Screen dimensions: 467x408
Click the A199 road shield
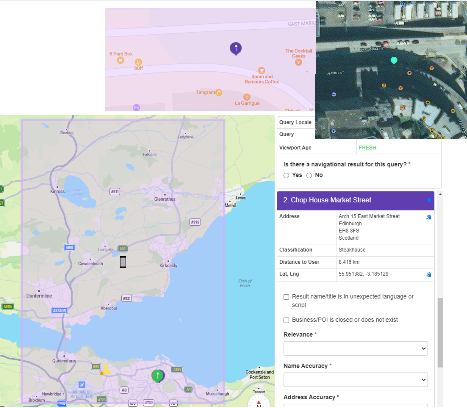pos(177,369)
